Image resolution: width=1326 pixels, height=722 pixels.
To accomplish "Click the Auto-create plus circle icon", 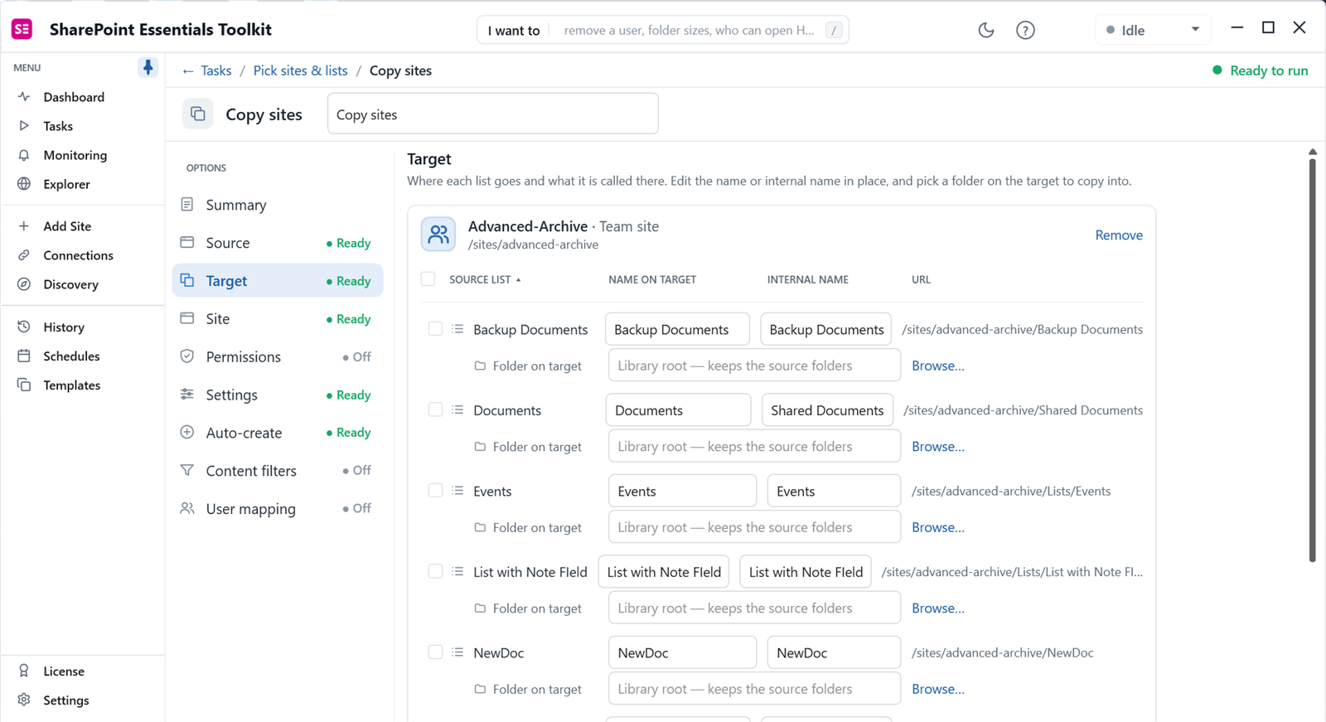I will [x=187, y=432].
